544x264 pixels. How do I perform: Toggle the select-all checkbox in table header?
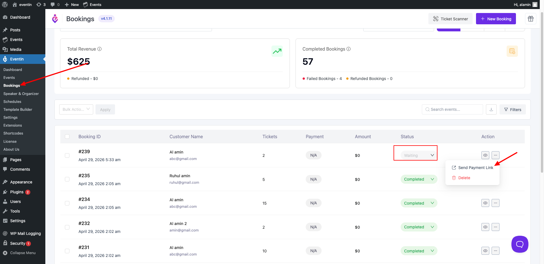pos(67,137)
